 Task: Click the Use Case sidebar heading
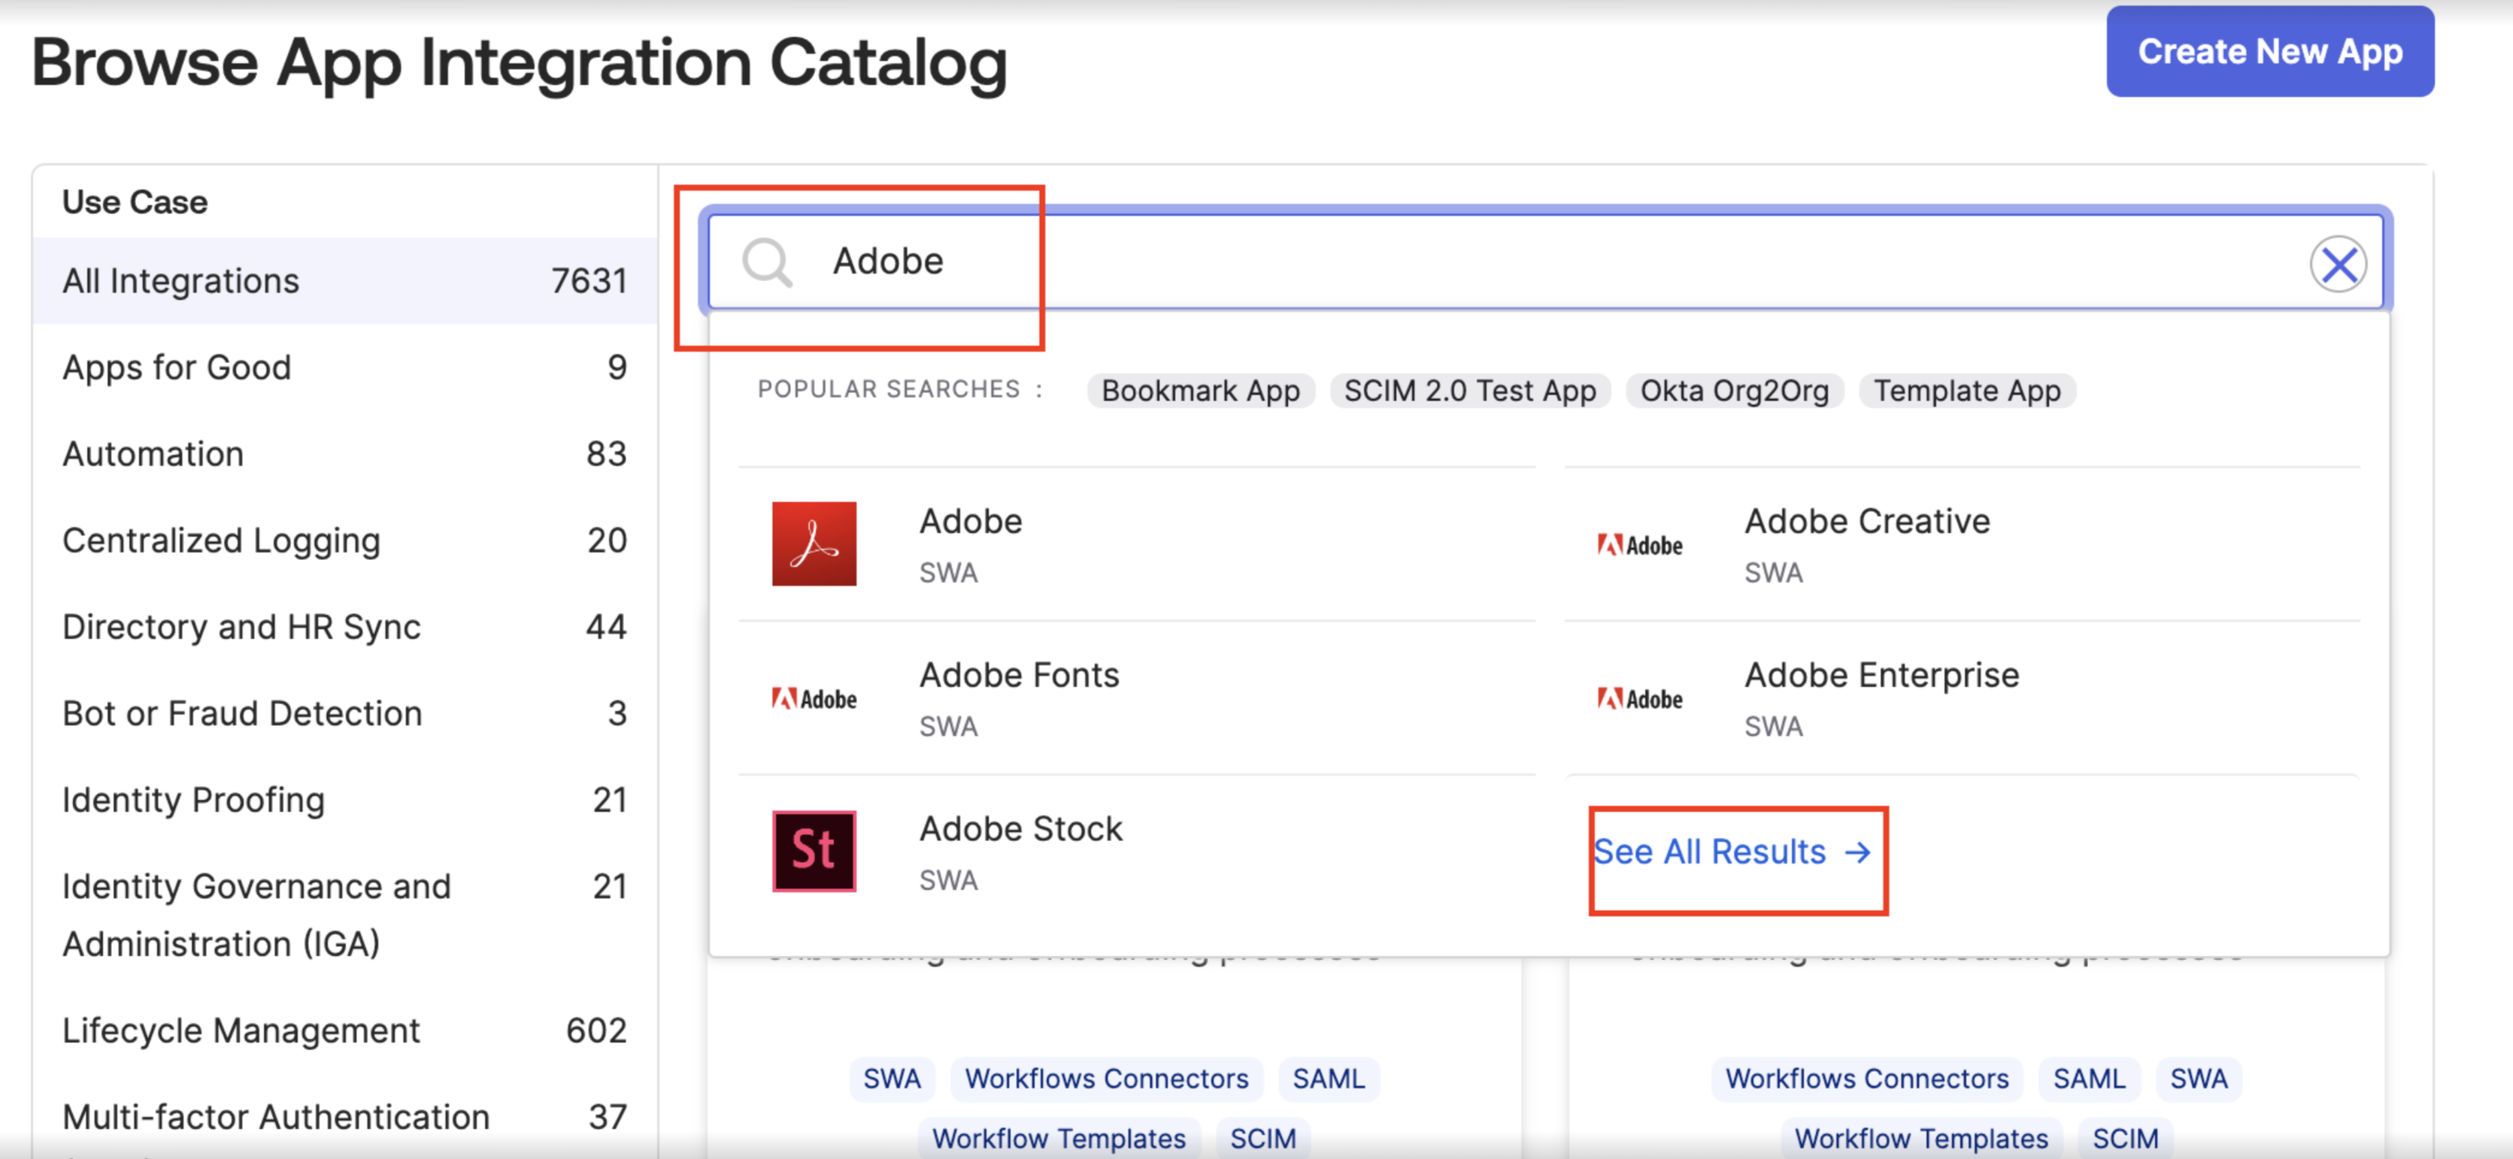(135, 201)
